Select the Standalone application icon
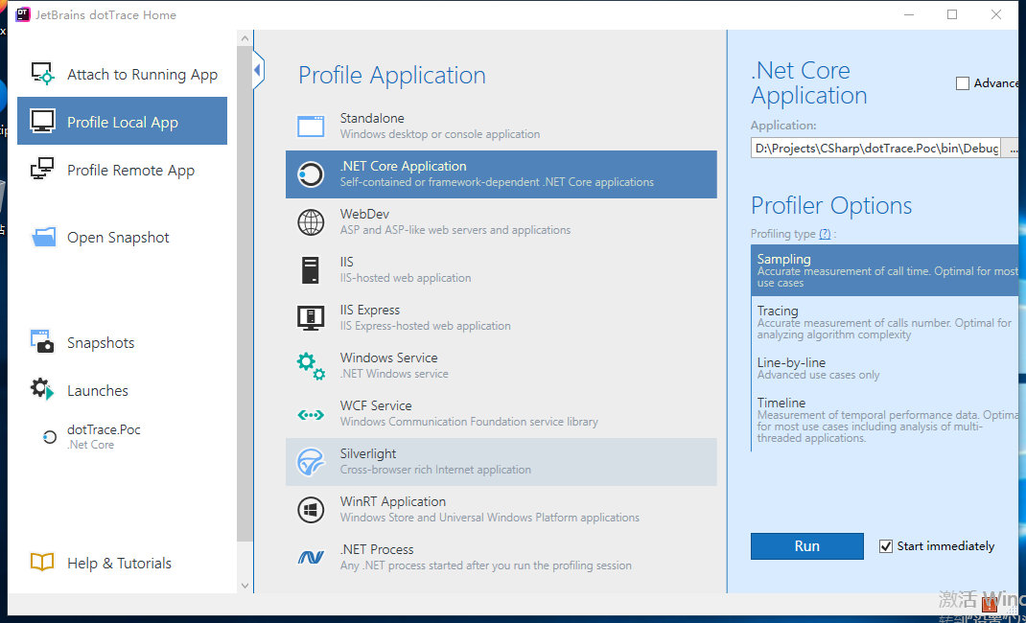 click(311, 127)
